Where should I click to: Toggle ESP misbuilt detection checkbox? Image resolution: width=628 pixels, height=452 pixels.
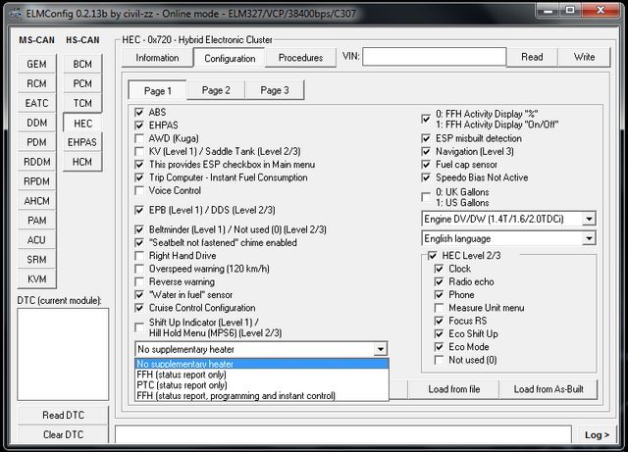point(426,139)
